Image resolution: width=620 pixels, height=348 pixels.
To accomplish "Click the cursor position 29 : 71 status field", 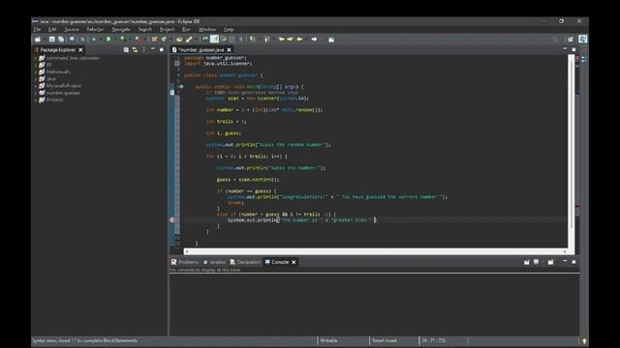I will (433, 340).
